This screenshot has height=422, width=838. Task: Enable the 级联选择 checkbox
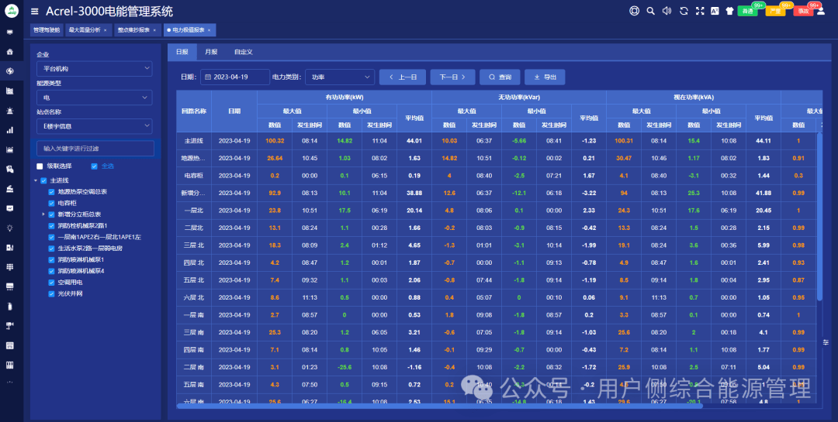[40, 166]
